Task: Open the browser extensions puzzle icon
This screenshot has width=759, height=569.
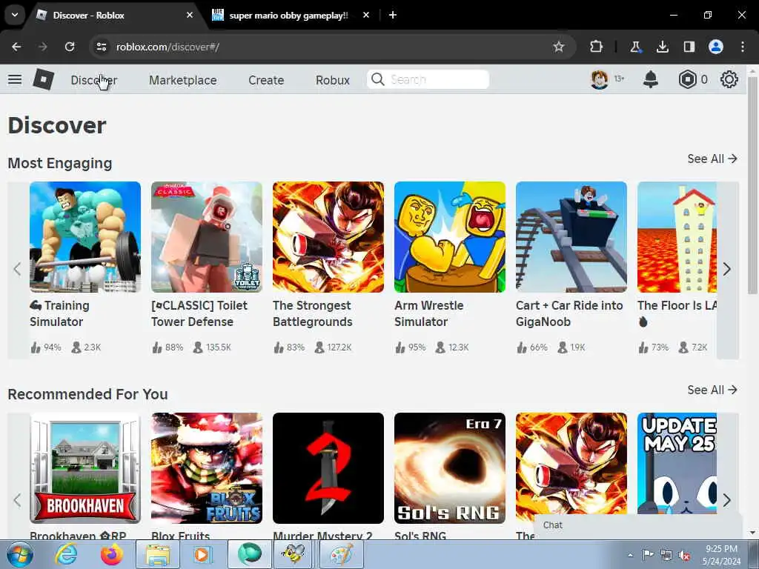Action: coord(597,47)
